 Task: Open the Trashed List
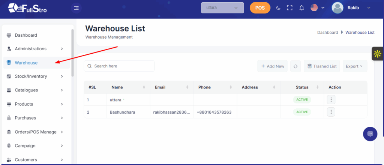coord(322,66)
